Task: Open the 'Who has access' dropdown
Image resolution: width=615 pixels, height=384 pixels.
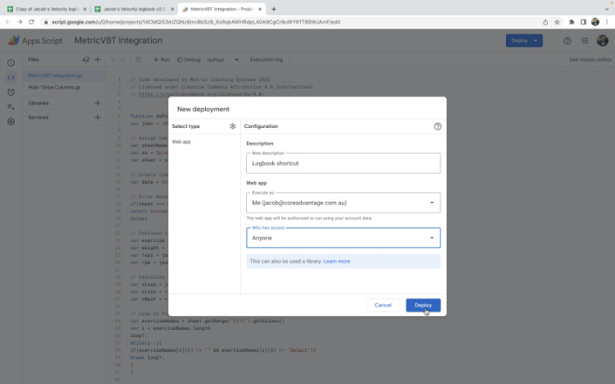Action: [x=344, y=238]
